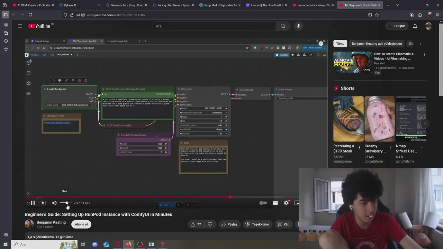This screenshot has height=249, width=443.
Task: Mute the video using speaker icon
Action: coord(54,203)
